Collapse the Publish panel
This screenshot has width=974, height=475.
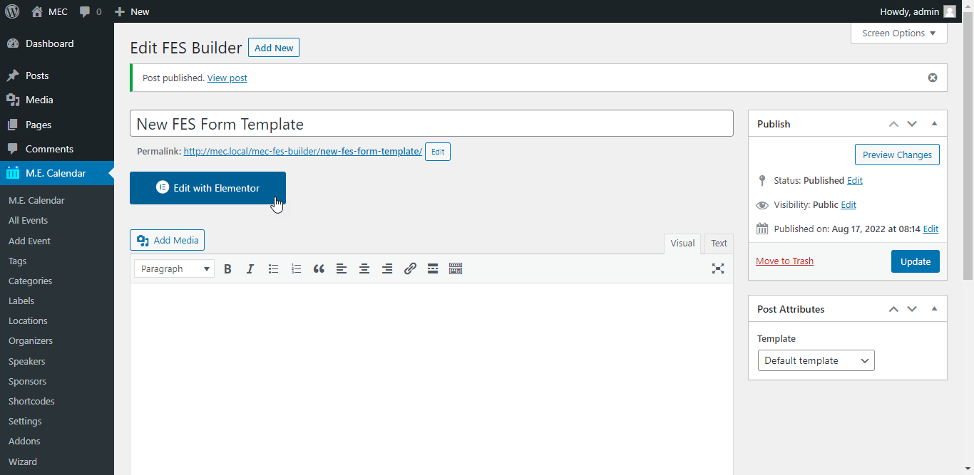pos(934,124)
